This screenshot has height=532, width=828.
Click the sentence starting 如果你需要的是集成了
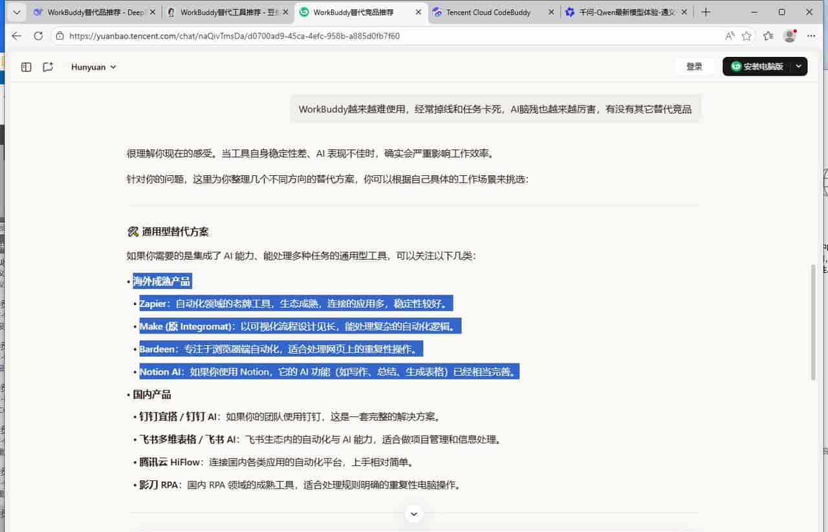pos(301,256)
